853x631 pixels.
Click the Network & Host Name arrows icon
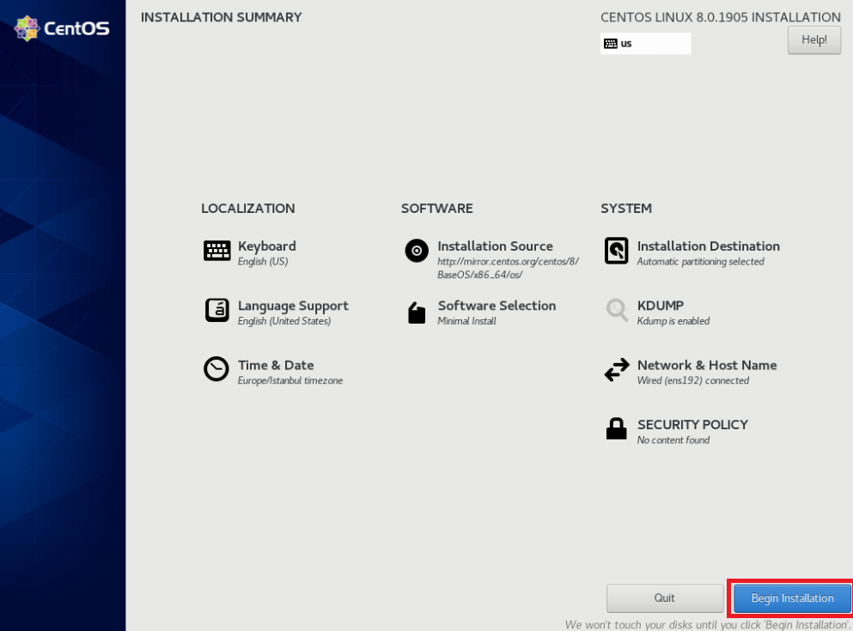pos(617,369)
